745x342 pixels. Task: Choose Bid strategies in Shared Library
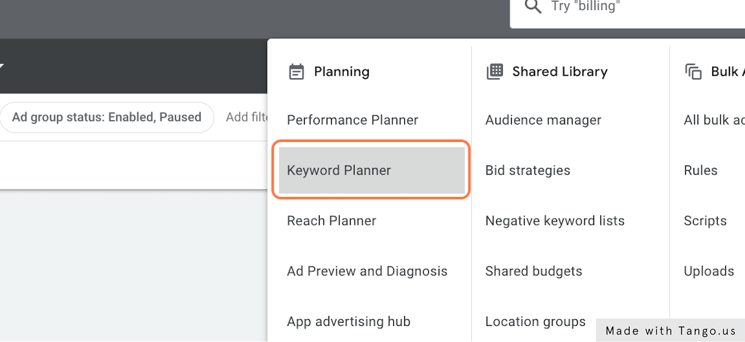528,170
